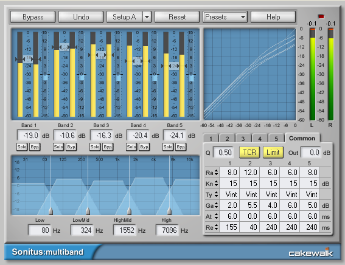Click the Band 5 threshold slider marker
Image resolution: width=345 pixels, height=265 pixels.
[x=174, y=66]
